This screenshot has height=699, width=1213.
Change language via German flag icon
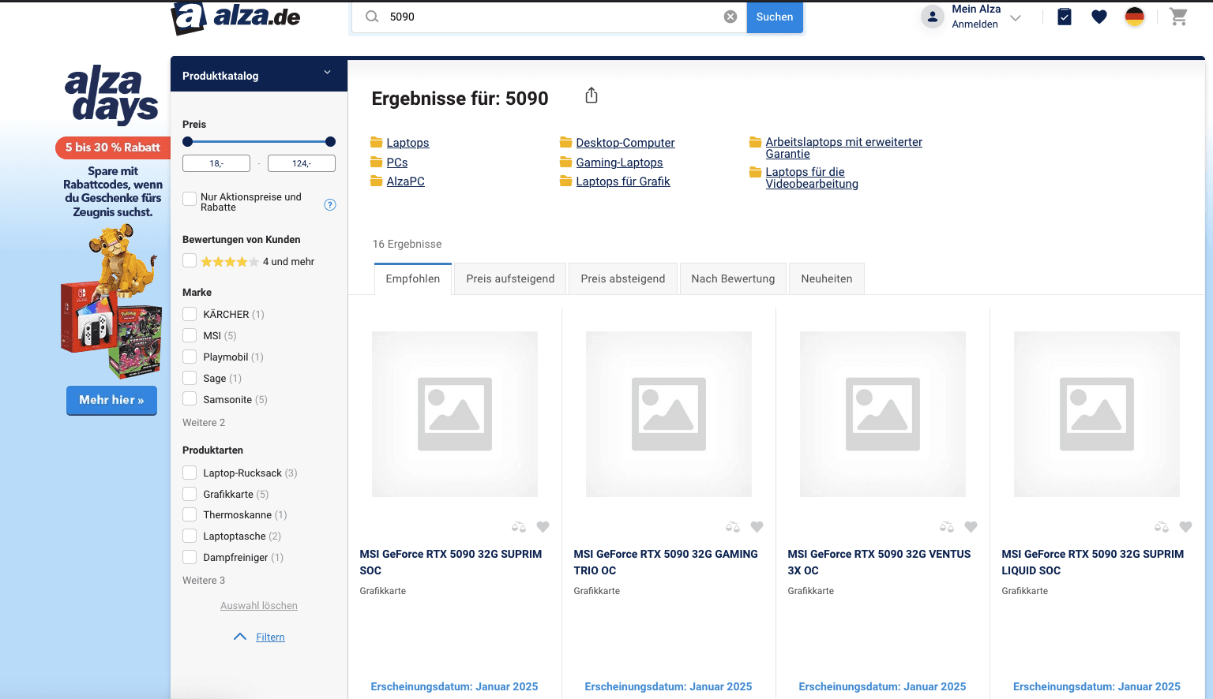(1135, 17)
